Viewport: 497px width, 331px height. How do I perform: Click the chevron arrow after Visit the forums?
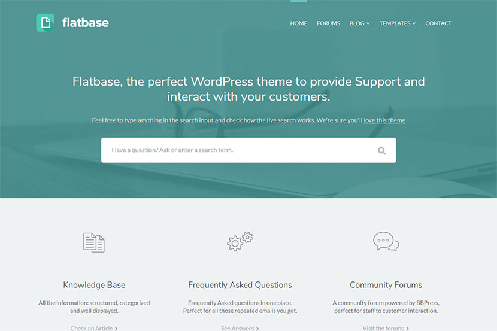point(407,329)
